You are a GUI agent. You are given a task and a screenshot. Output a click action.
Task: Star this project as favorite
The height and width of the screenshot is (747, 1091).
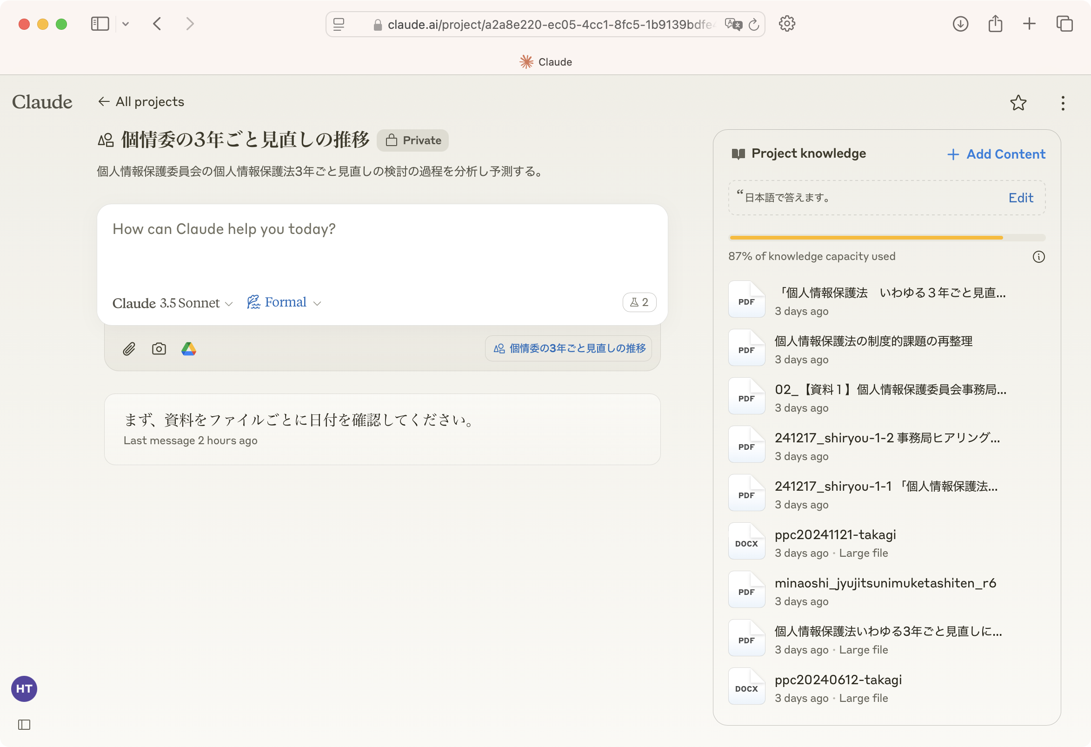(1018, 103)
